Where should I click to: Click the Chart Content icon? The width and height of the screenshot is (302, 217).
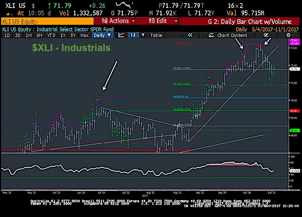(211, 35)
